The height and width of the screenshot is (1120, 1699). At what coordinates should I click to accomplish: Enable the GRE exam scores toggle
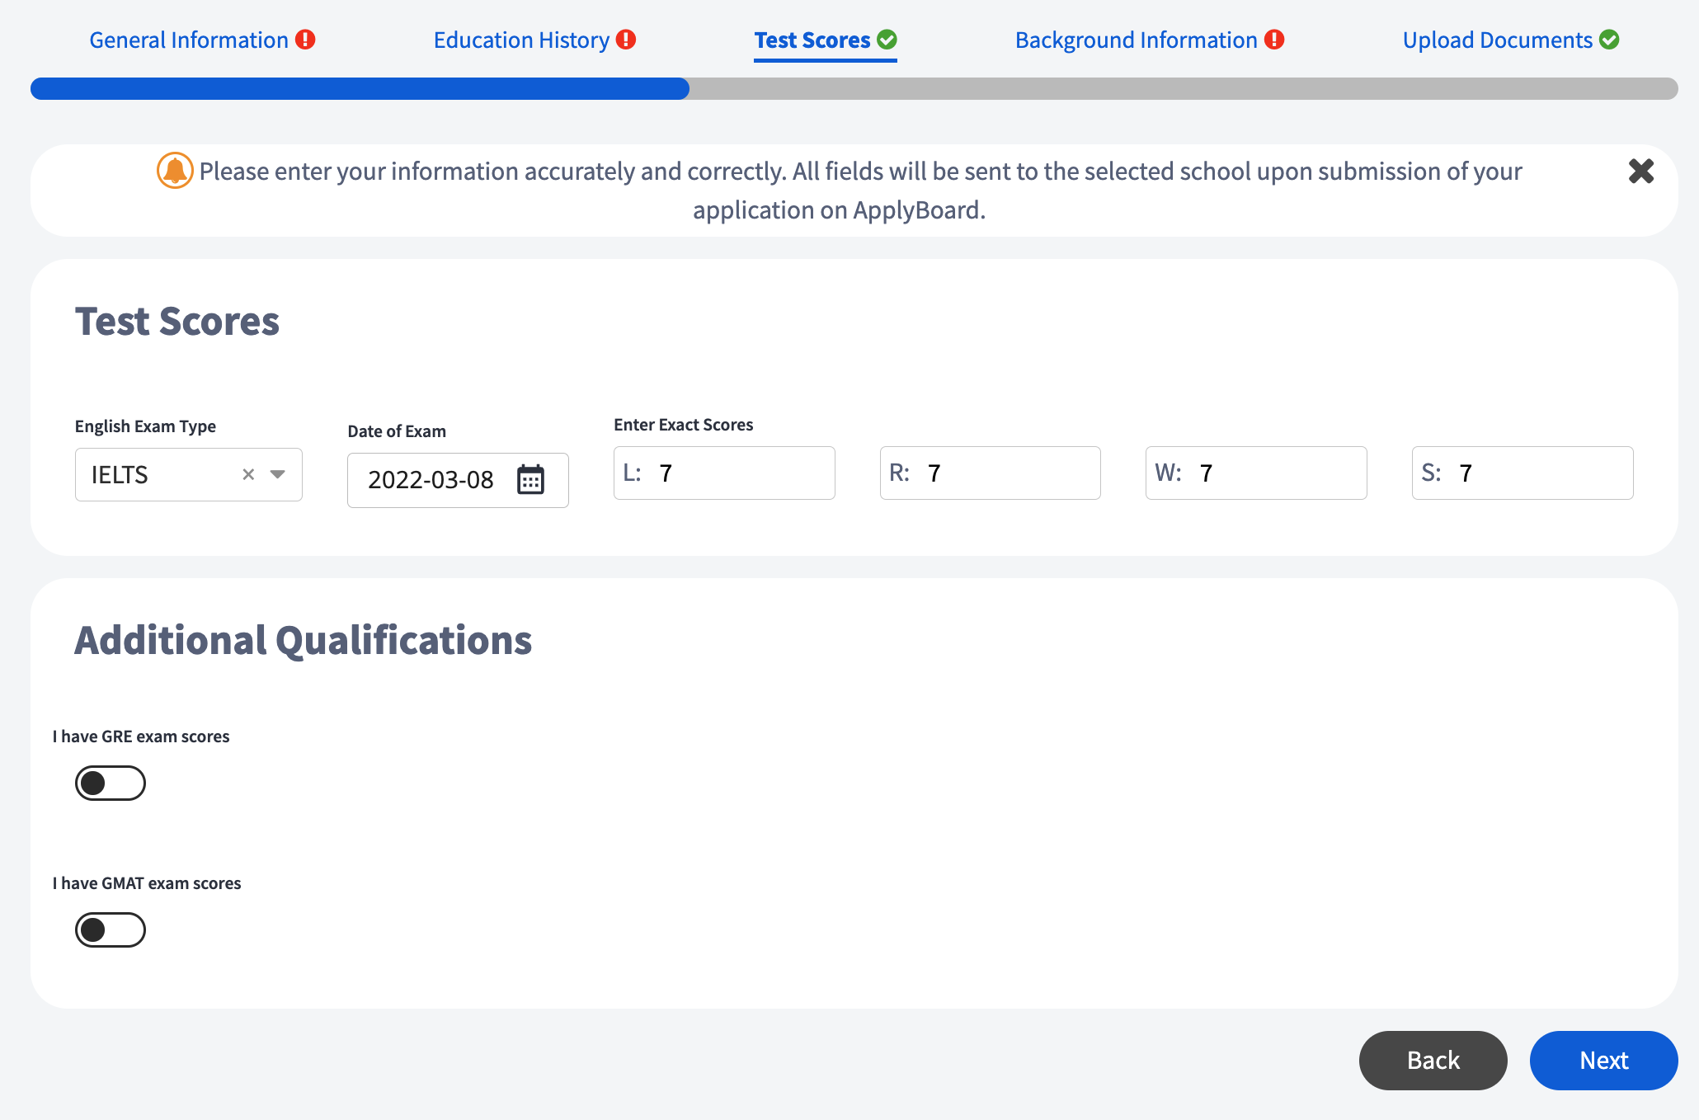111,783
